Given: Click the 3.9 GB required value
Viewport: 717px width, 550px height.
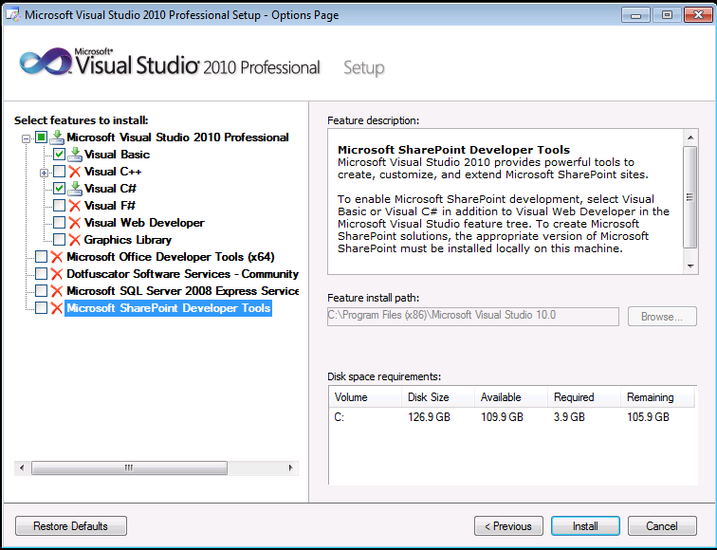Looking at the screenshot, I should click(569, 417).
